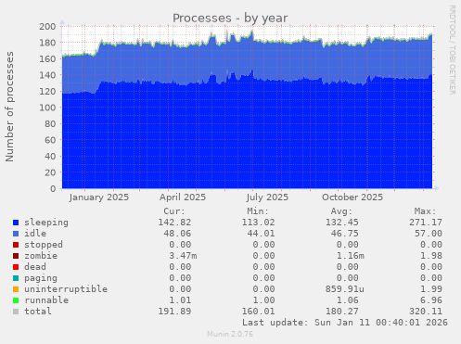Click the 'Max:' column header

[425, 211]
